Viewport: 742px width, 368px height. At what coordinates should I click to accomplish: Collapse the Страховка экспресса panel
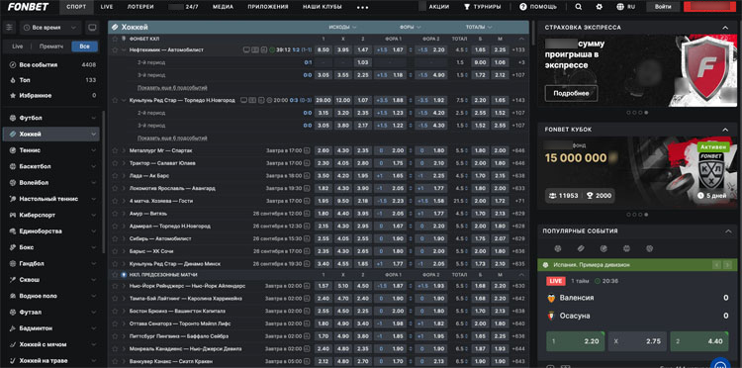pos(725,28)
